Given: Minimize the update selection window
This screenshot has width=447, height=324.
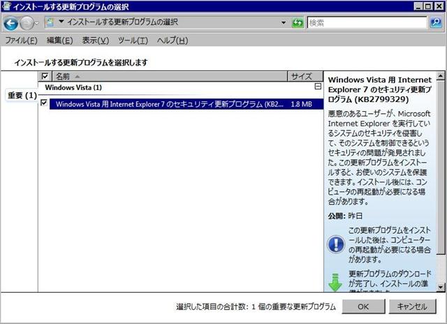Looking at the screenshot, I should [x=418, y=6].
